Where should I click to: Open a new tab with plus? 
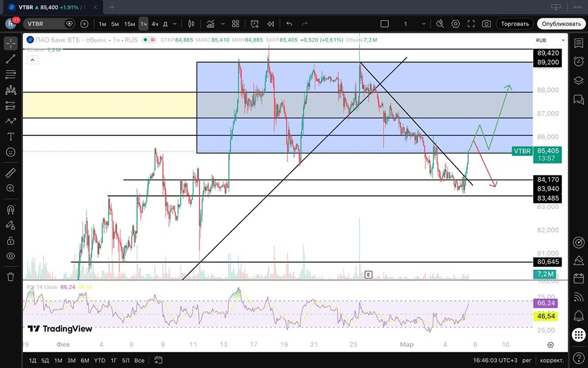[x=112, y=6]
